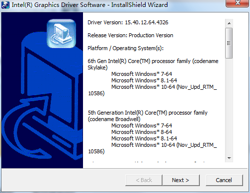
Task: Click the scrollbar down arrow
Action: [x=229, y=158]
